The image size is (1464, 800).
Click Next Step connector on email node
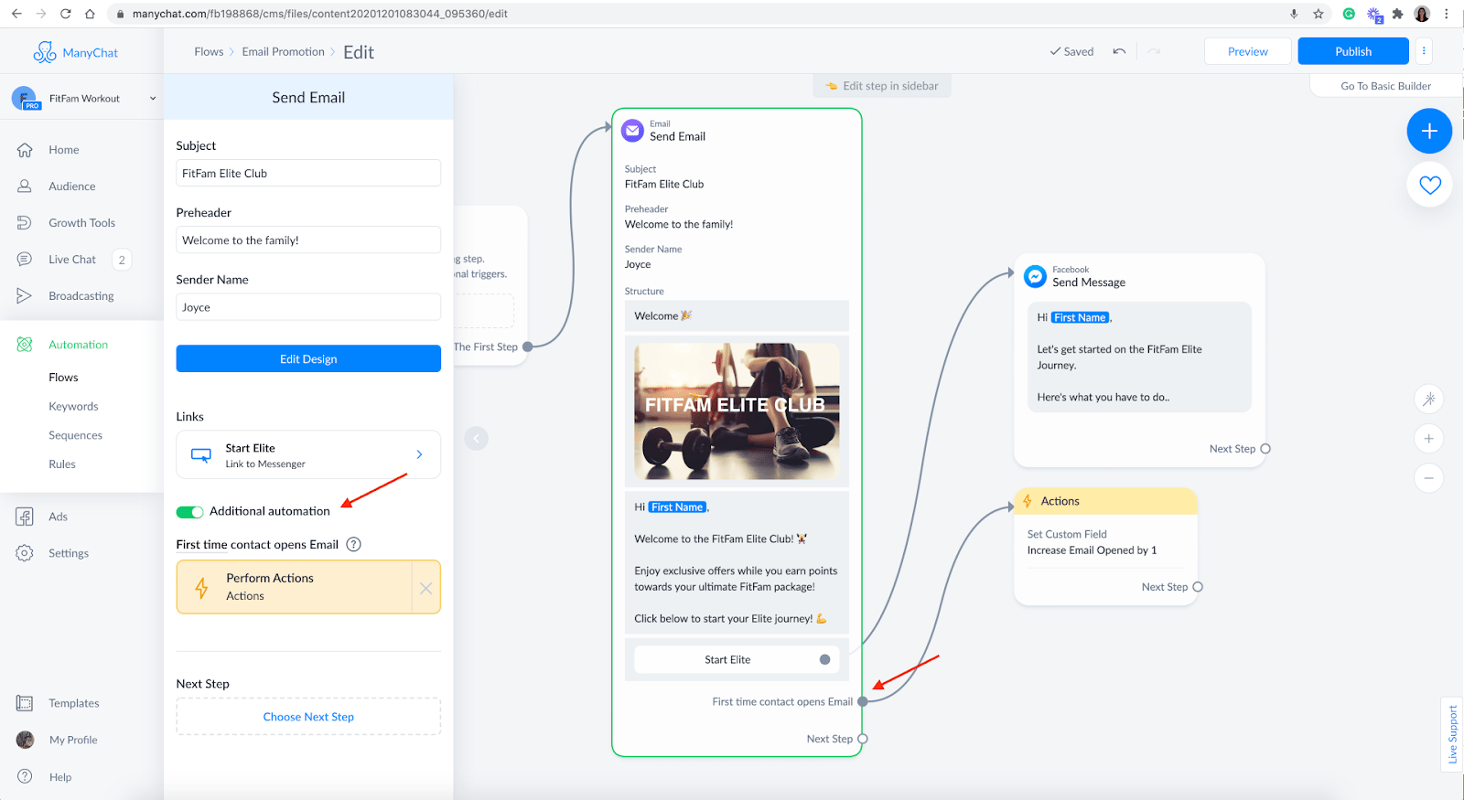pyautogui.click(x=862, y=739)
